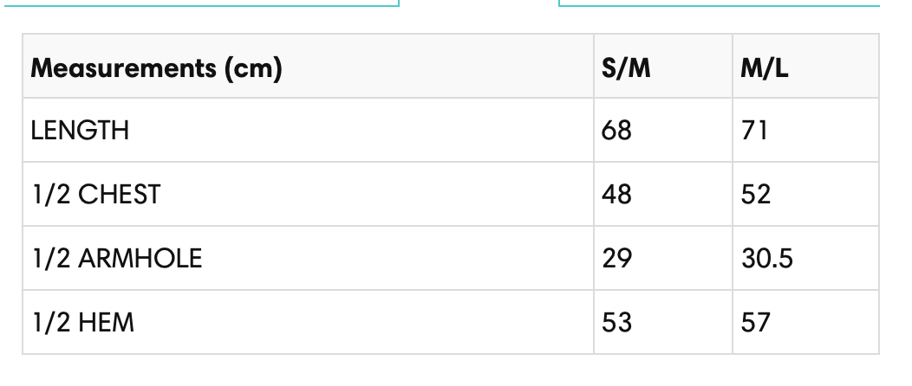Select the M/L hem value 57
Image resolution: width=912 pixels, height=386 pixels.
click(x=756, y=323)
